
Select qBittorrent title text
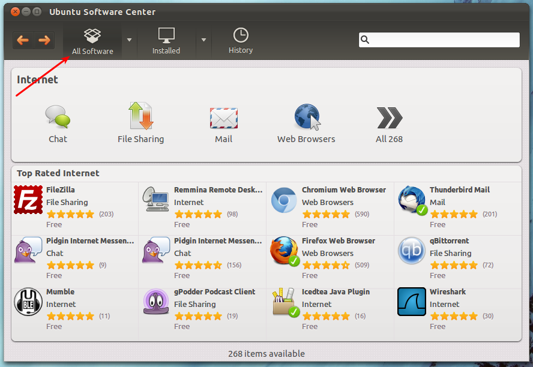[x=449, y=240]
